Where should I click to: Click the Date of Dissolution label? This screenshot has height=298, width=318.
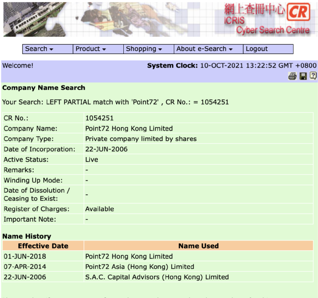pyautogui.click(x=37, y=194)
